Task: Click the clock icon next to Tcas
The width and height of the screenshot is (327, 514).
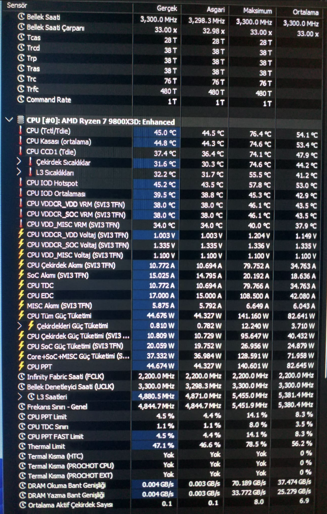Action: pyautogui.click(x=21, y=37)
